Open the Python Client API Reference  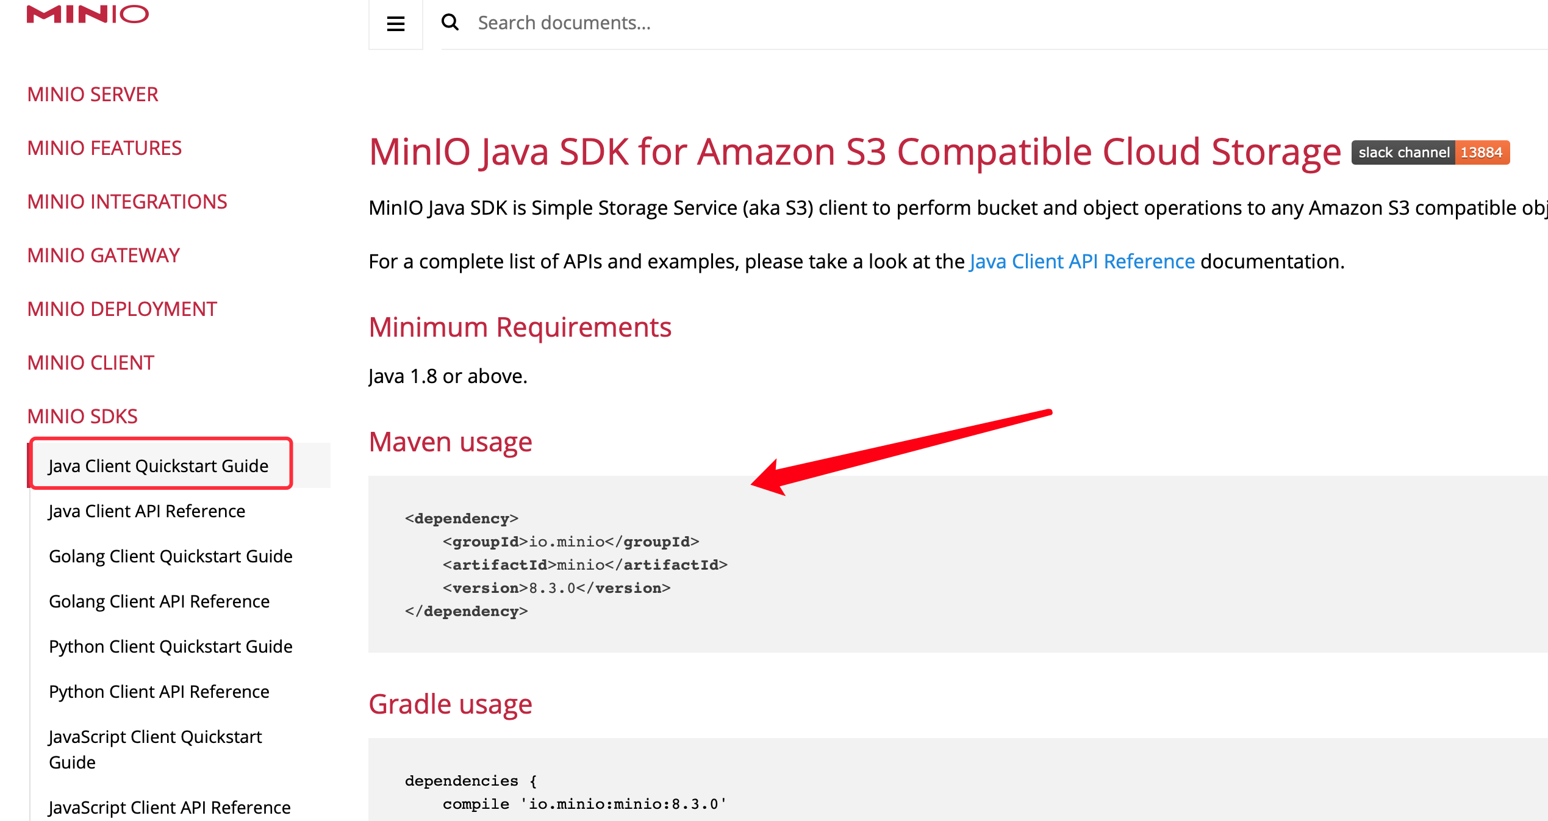(x=159, y=691)
